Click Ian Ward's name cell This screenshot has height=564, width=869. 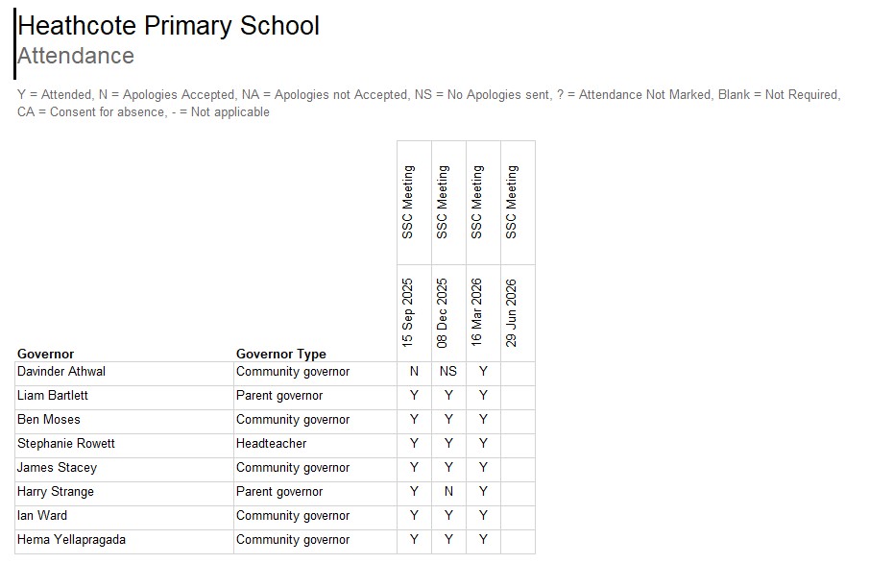click(x=124, y=516)
